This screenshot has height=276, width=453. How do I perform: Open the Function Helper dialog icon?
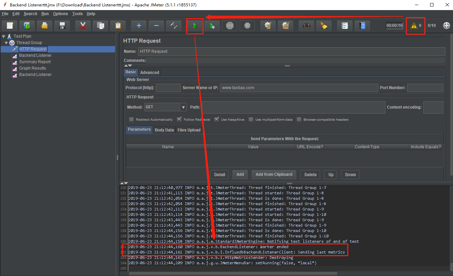tap(345, 26)
